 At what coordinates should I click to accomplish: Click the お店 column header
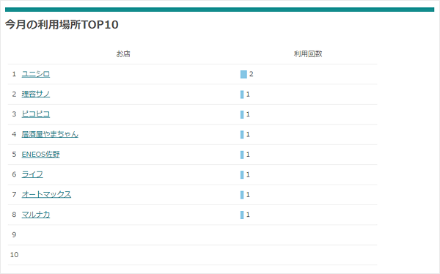click(x=123, y=53)
